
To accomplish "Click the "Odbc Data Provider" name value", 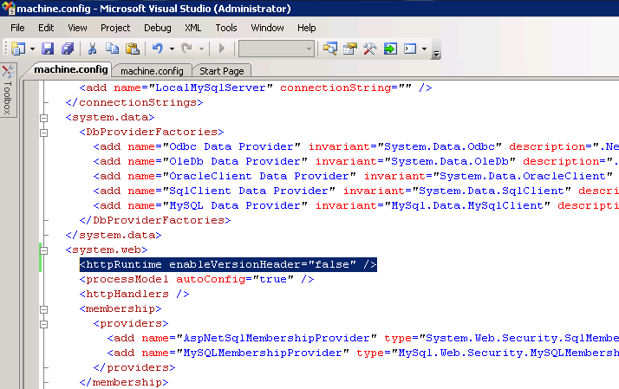I will (231, 146).
